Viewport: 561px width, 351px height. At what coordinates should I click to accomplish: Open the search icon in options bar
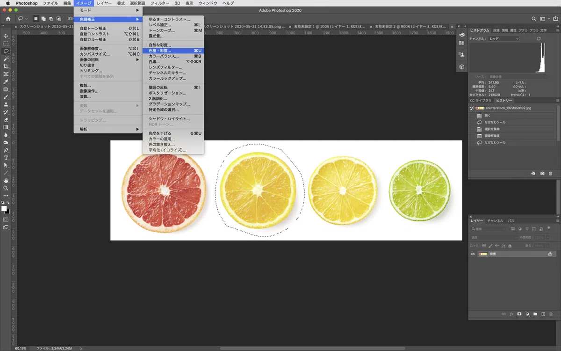pyautogui.click(x=533, y=19)
